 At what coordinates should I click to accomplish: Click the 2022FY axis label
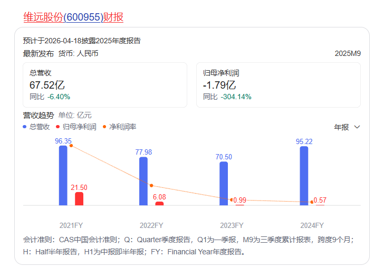(151, 225)
